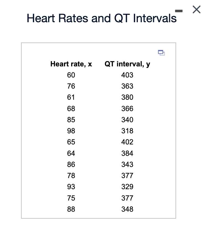
Task: Click the dash icon above the title
Action: [179, 11]
